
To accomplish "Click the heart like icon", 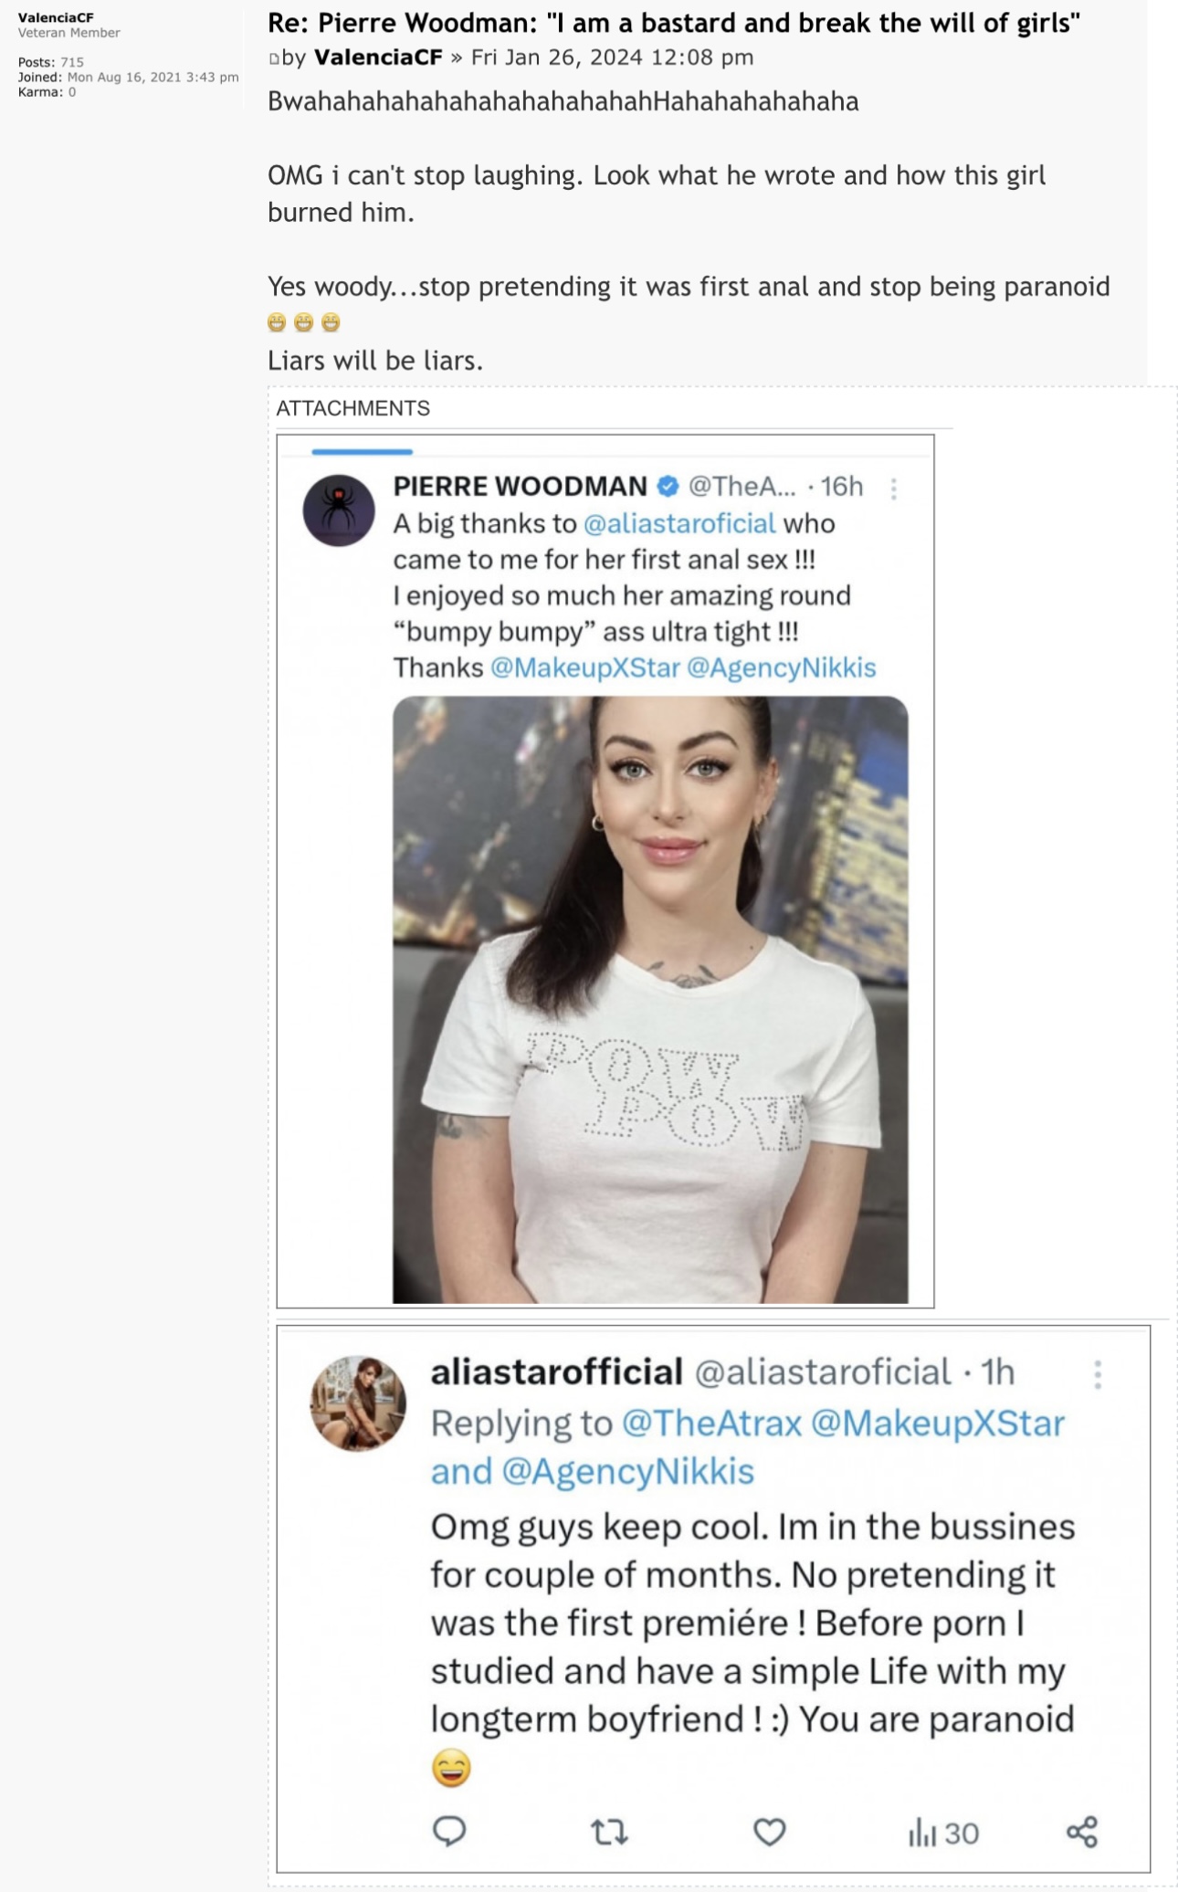I will point(769,1832).
